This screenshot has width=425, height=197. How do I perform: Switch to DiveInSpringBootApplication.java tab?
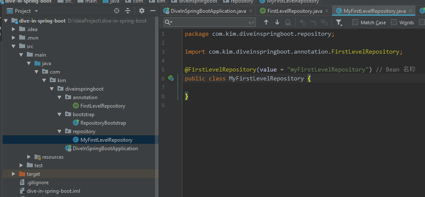tap(208, 11)
